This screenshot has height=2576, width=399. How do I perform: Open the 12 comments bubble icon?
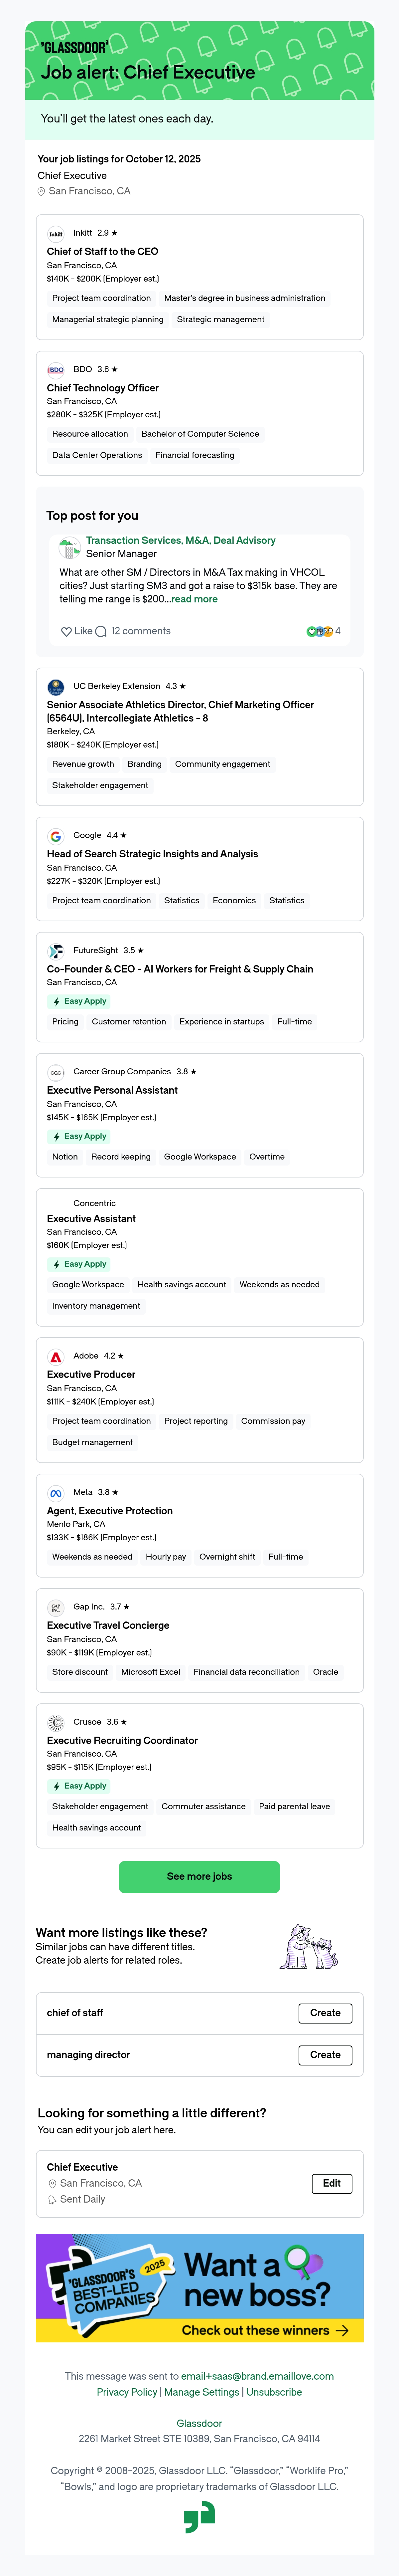(101, 631)
